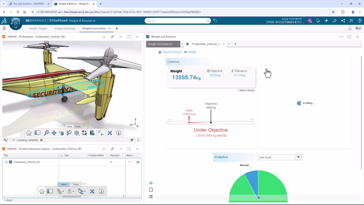The image size is (364, 205).
Task: Click the hide/show swap icon in 3D toolbar
Action: pos(84,133)
